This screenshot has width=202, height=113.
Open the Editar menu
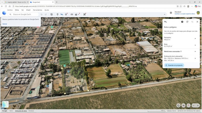tap(17, 10)
